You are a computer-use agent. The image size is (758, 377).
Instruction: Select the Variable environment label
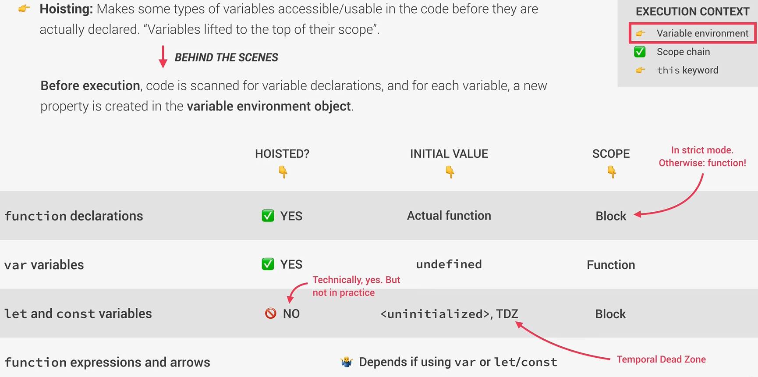tap(702, 33)
